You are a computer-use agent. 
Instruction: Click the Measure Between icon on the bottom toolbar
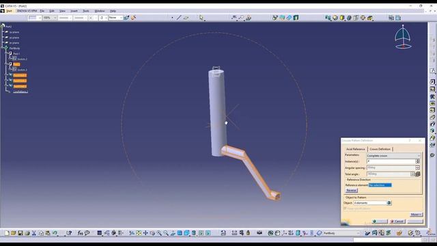[234, 233]
